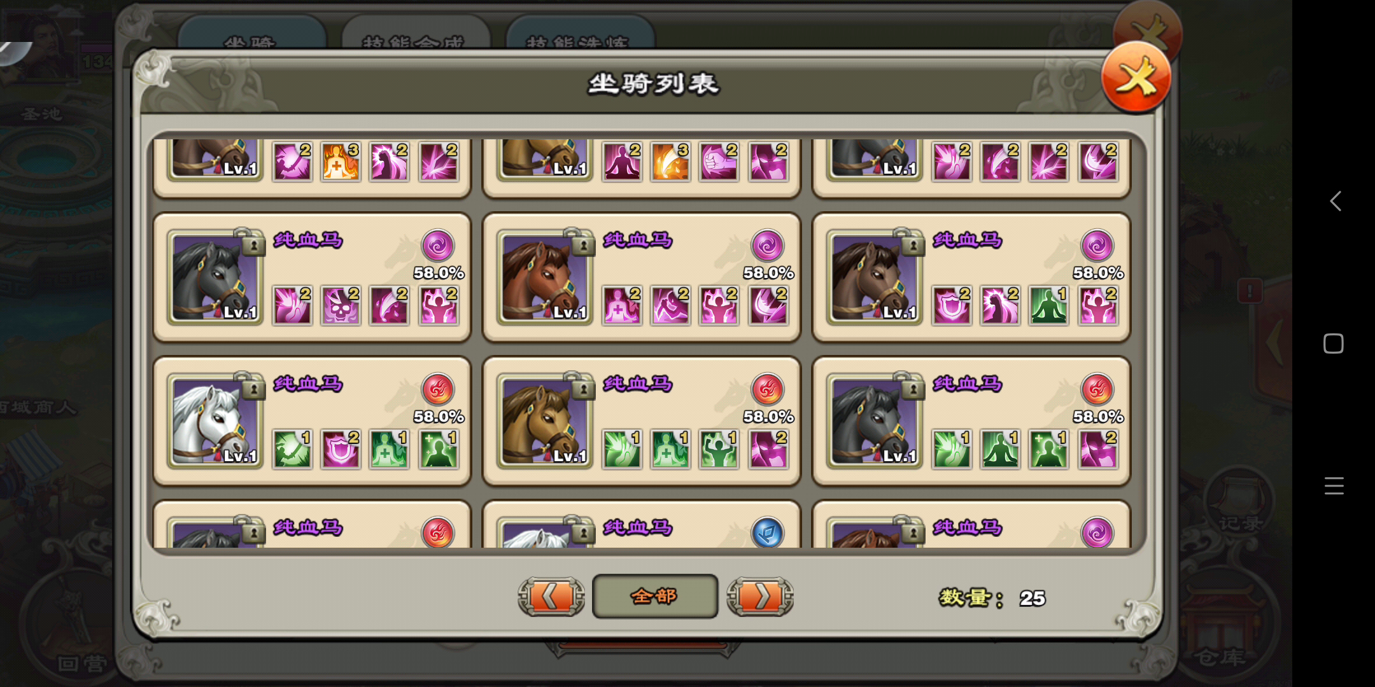Click the orange flame healing skill level 3
Viewport: 1375px width, 687px height.
pyautogui.click(x=341, y=161)
